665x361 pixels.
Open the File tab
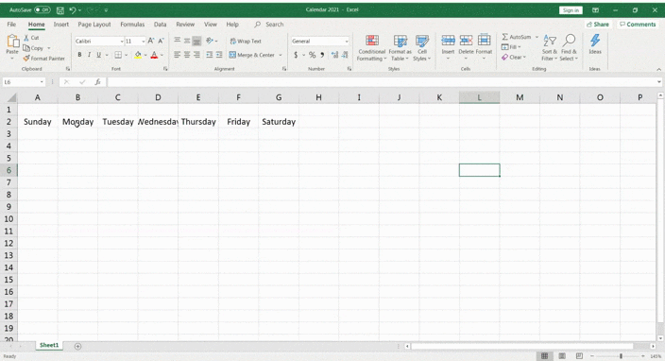point(11,25)
